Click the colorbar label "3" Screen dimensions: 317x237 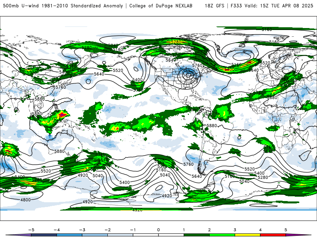click(x=235, y=230)
